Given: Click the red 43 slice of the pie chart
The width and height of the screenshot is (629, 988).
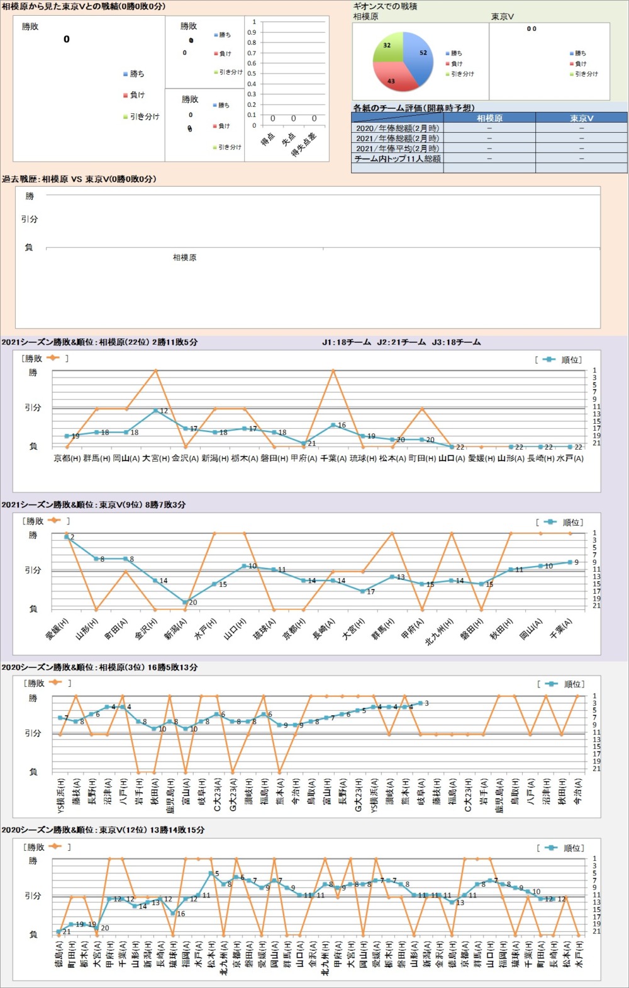Looking at the screenshot, I should pyautogui.click(x=395, y=77).
